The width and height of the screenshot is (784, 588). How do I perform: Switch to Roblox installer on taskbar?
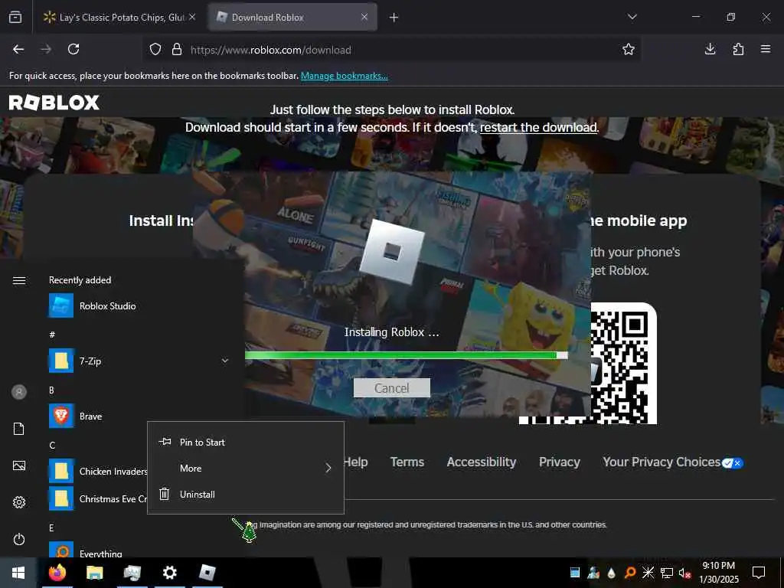[x=207, y=573]
